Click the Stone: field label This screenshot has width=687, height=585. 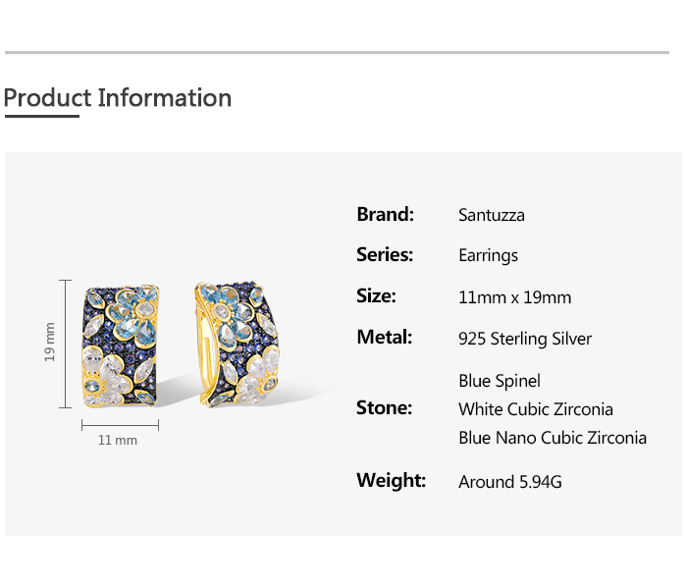[384, 408]
